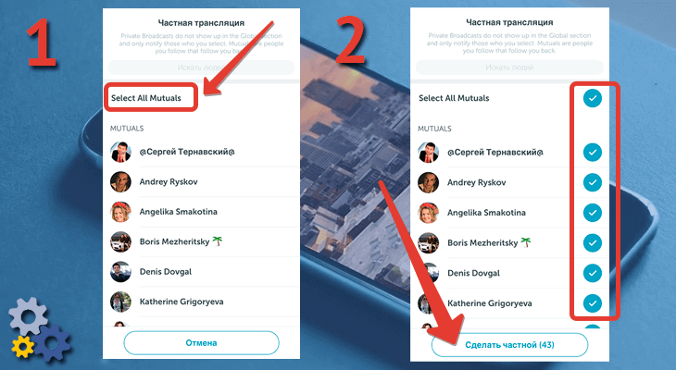676x370 pixels.
Task: Click the Отмена cancel button
Action: [201, 343]
